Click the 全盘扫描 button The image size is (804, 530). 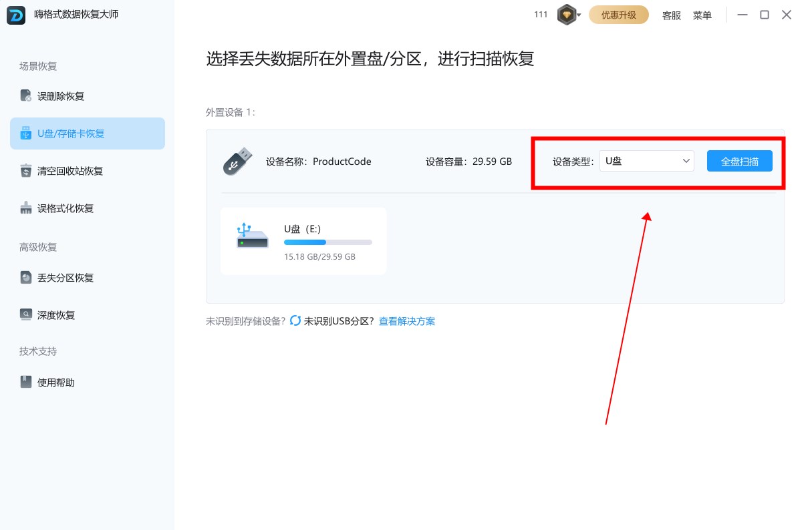[740, 161]
